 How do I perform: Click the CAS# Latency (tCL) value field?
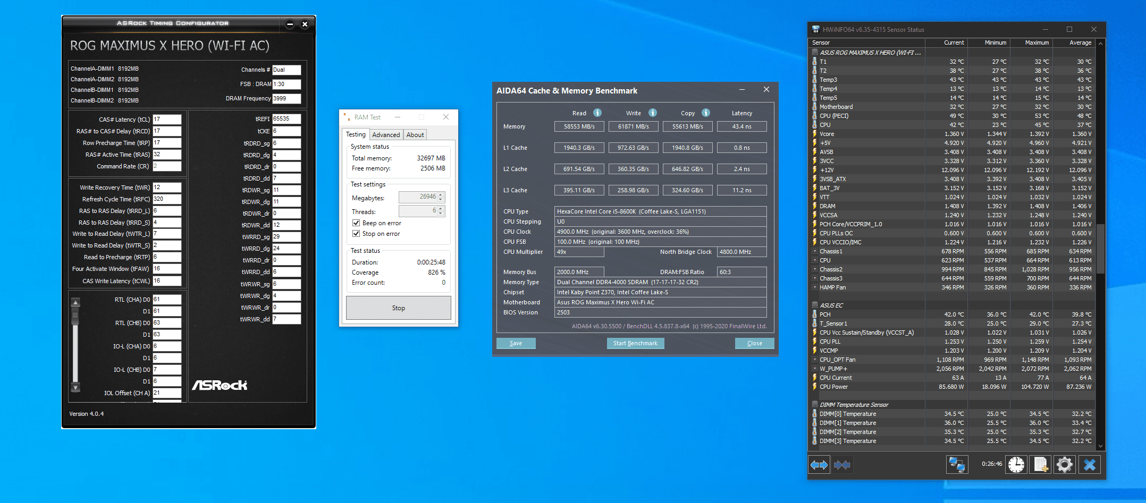167,120
